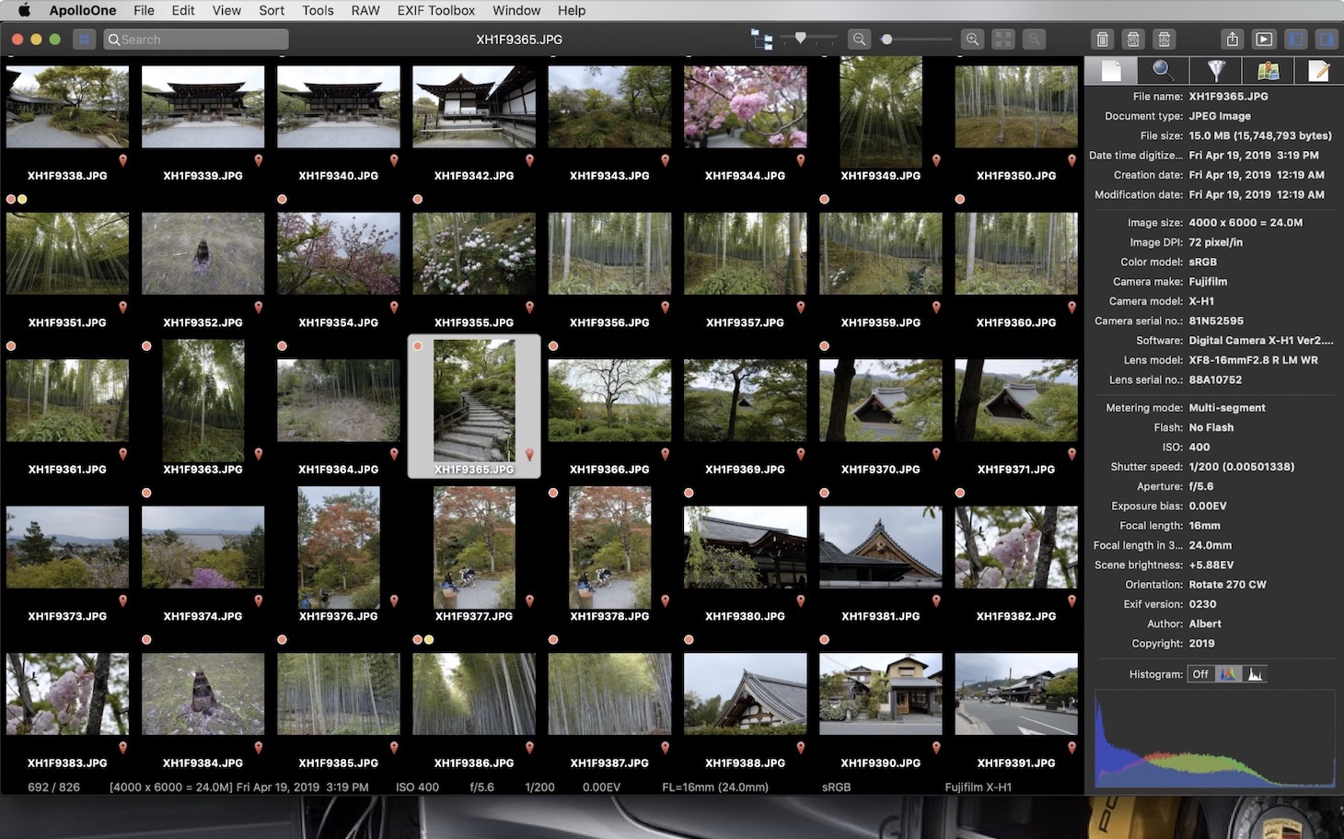Viewport: 1344px width, 839px height.
Task: Open the map location tab
Action: coord(1268,71)
